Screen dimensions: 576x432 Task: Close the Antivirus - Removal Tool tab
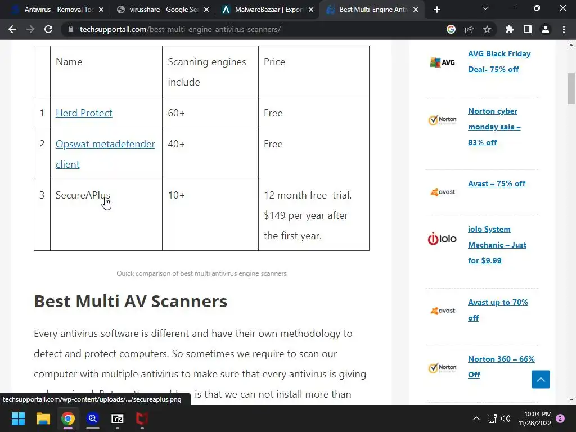[x=101, y=10]
